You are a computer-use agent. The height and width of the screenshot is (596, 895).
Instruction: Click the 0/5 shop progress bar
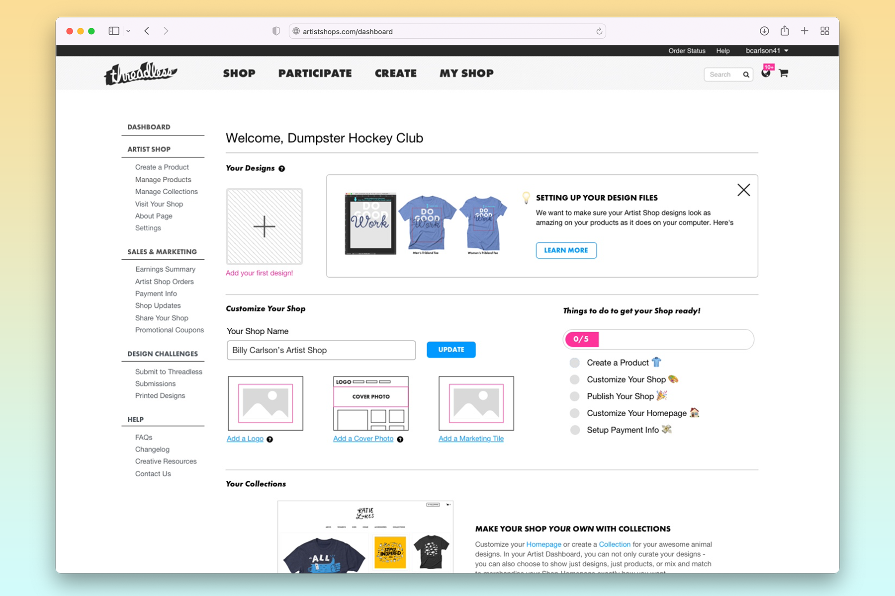click(658, 339)
